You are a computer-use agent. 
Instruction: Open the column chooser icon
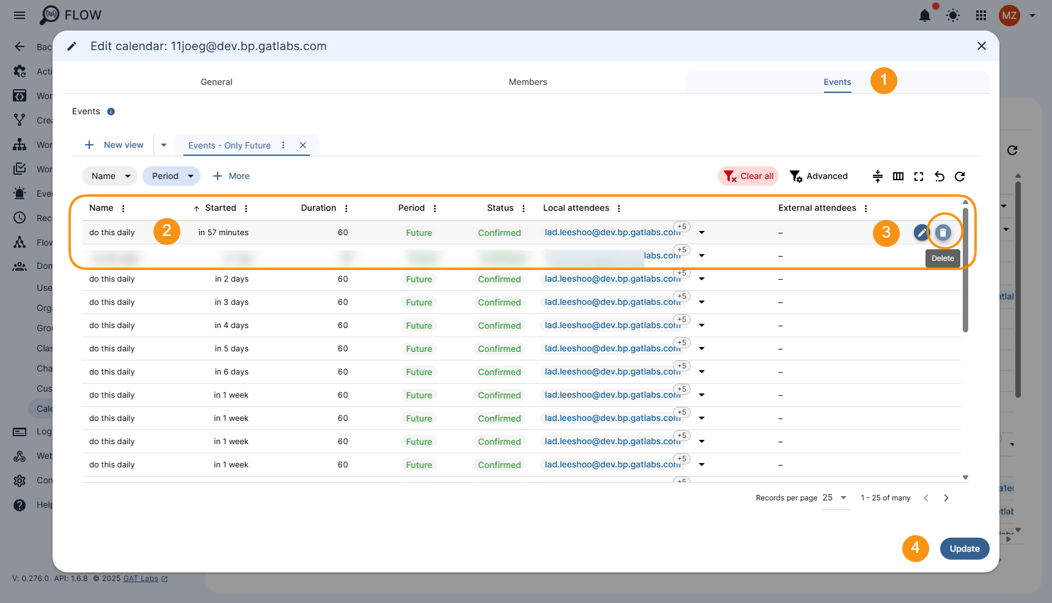click(898, 177)
